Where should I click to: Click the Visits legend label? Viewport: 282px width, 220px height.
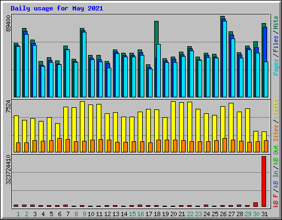click(x=276, y=108)
